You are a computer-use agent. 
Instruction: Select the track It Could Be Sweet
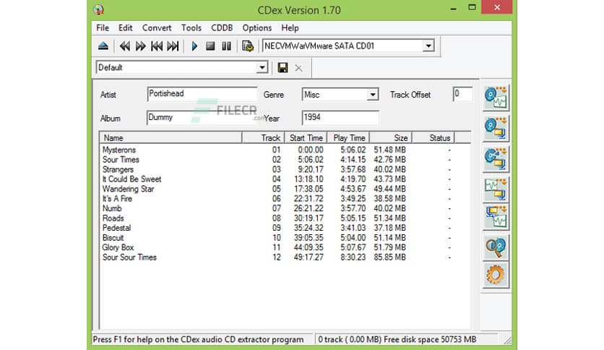pos(131,179)
